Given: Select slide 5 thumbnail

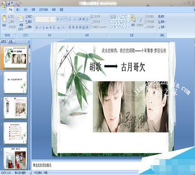Looking at the screenshot, I should 15,158.
